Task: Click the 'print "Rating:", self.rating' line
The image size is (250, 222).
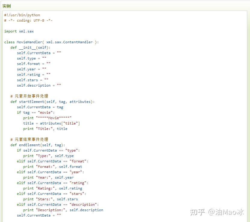Action: tap(52, 189)
